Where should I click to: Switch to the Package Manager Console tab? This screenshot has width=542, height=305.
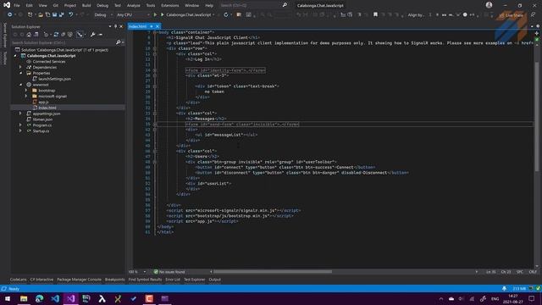79,280
